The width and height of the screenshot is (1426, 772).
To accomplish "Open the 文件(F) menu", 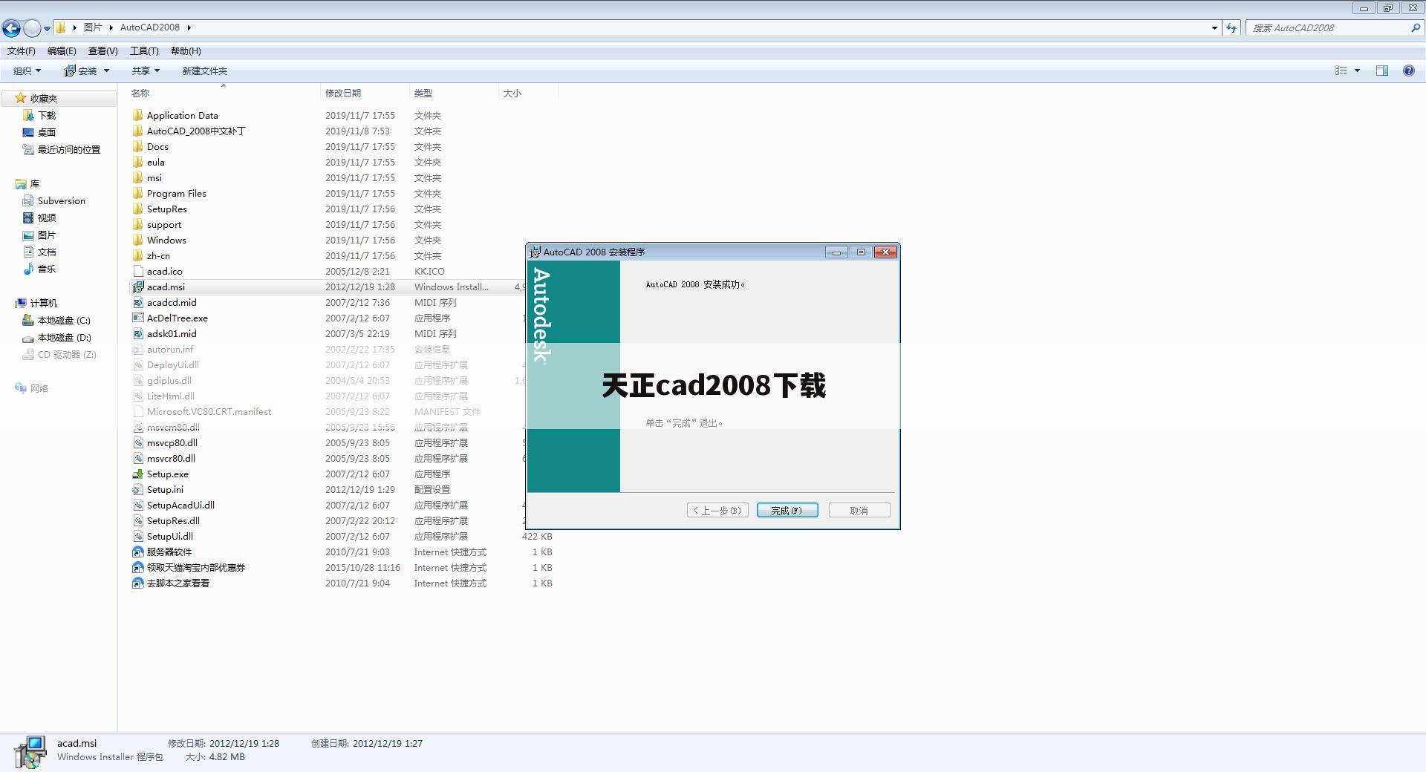I will pos(22,51).
